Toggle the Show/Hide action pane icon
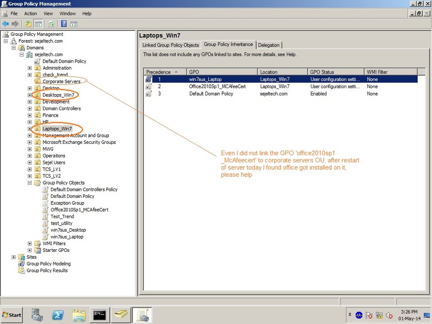The width and height of the screenshot is (432, 324). [73, 24]
